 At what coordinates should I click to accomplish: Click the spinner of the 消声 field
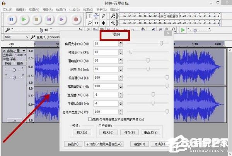click(121, 69)
